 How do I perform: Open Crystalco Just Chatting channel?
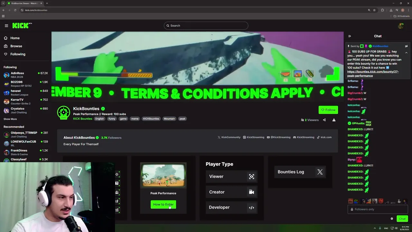click(x=26, y=111)
